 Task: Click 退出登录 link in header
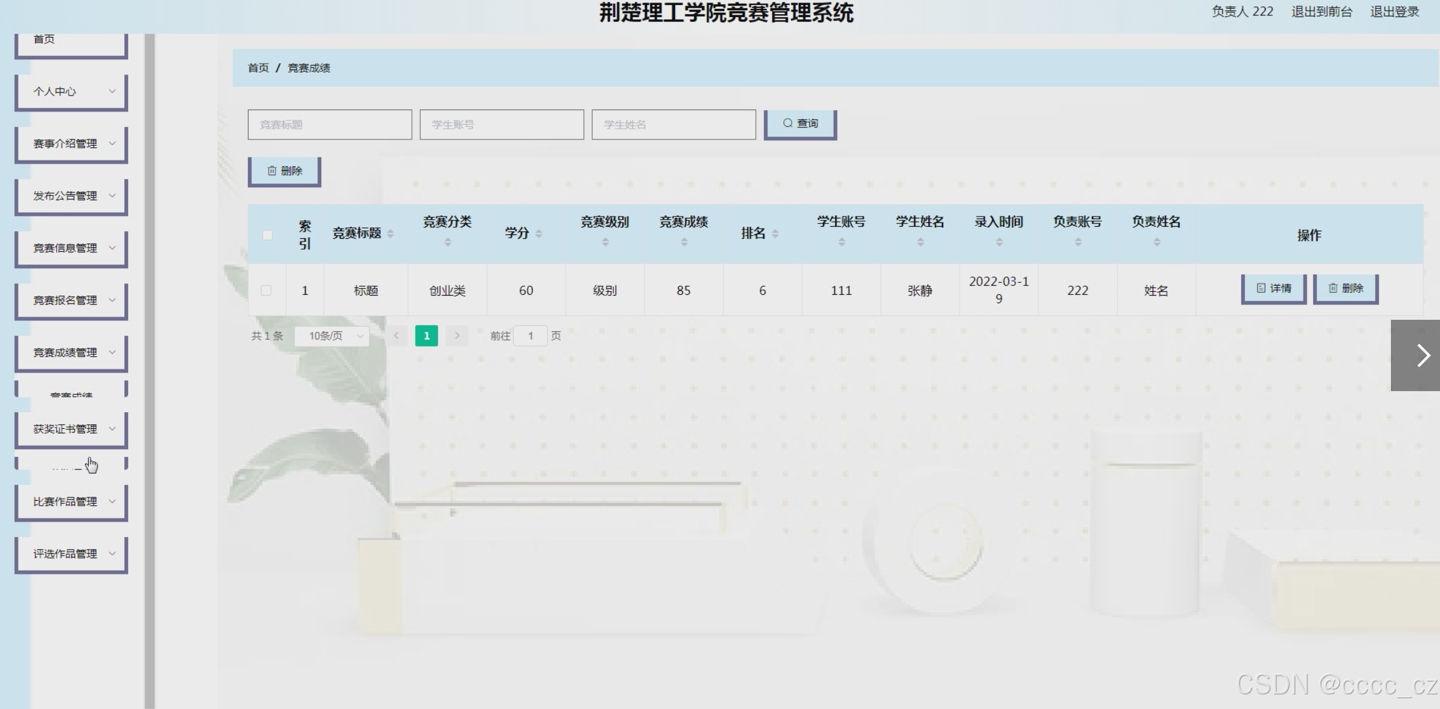pyautogui.click(x=1394, y=11)
